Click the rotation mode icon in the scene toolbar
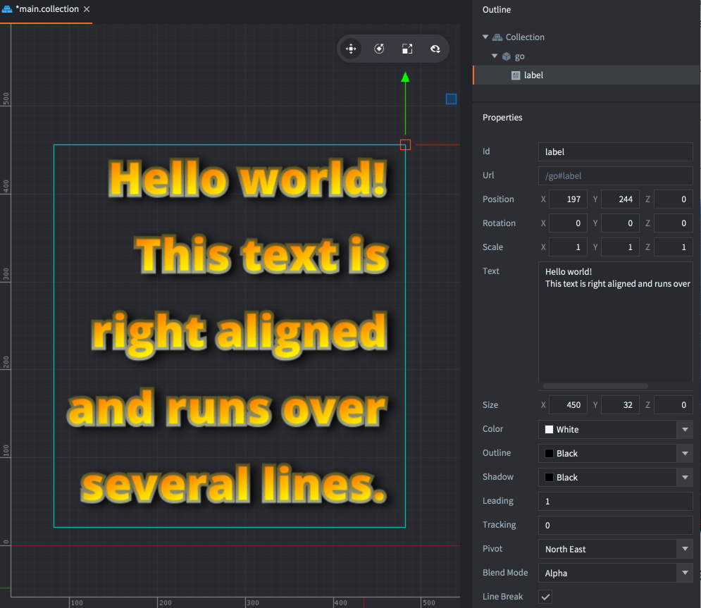This screenshot has width=701, height=608. tap(435, 49)
